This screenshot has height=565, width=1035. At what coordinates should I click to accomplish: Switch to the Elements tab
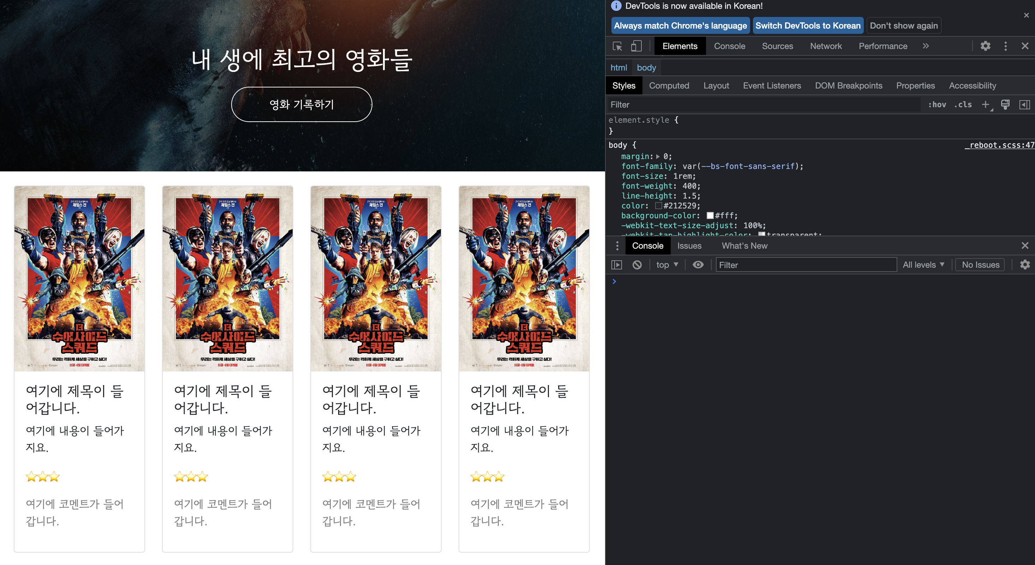pos(680,46)
